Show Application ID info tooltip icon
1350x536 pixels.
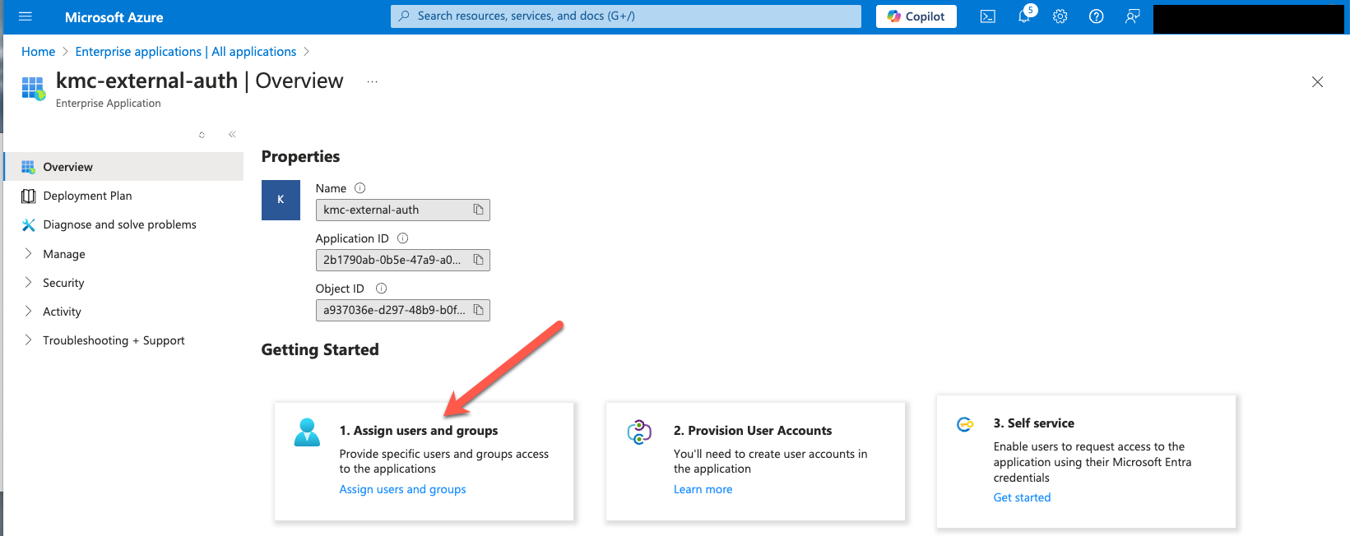(x=402, y=238)
